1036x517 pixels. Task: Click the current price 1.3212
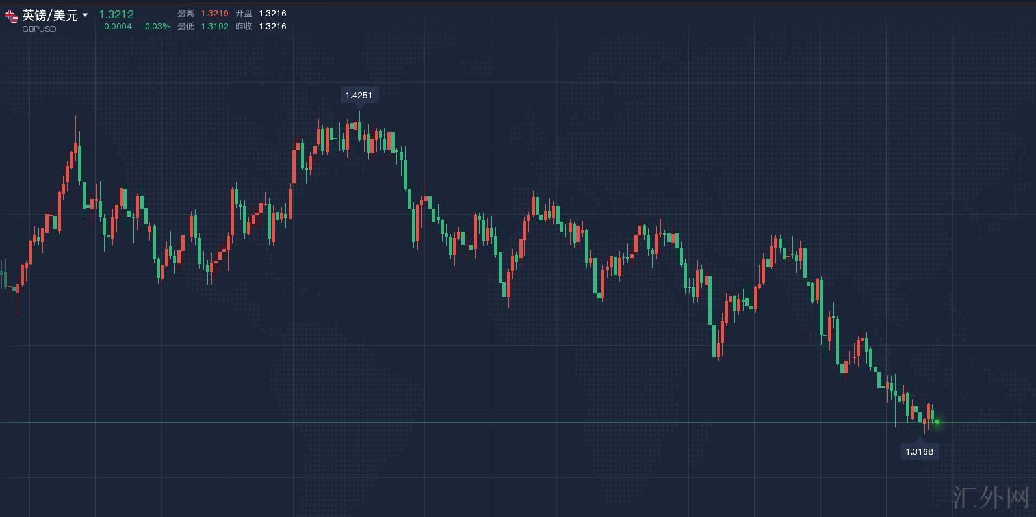click(116, 14)
